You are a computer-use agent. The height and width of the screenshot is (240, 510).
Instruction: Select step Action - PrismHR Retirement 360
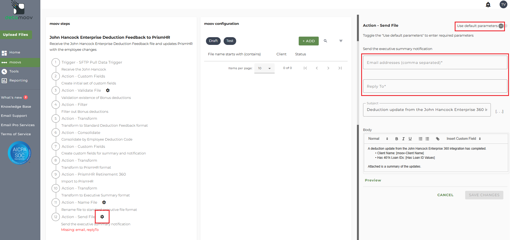point(94,174)
